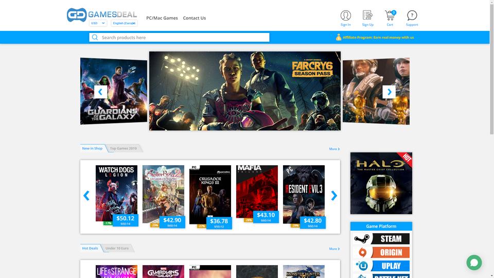Screen dimensions: 494x278
Task: Click the Search products here field
Action: click(x=179, y=38)
